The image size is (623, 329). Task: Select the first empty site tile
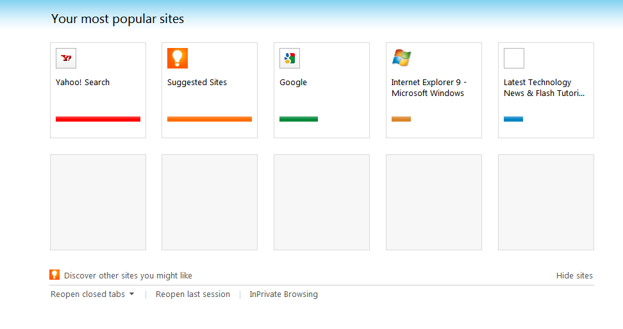[98, 202]
